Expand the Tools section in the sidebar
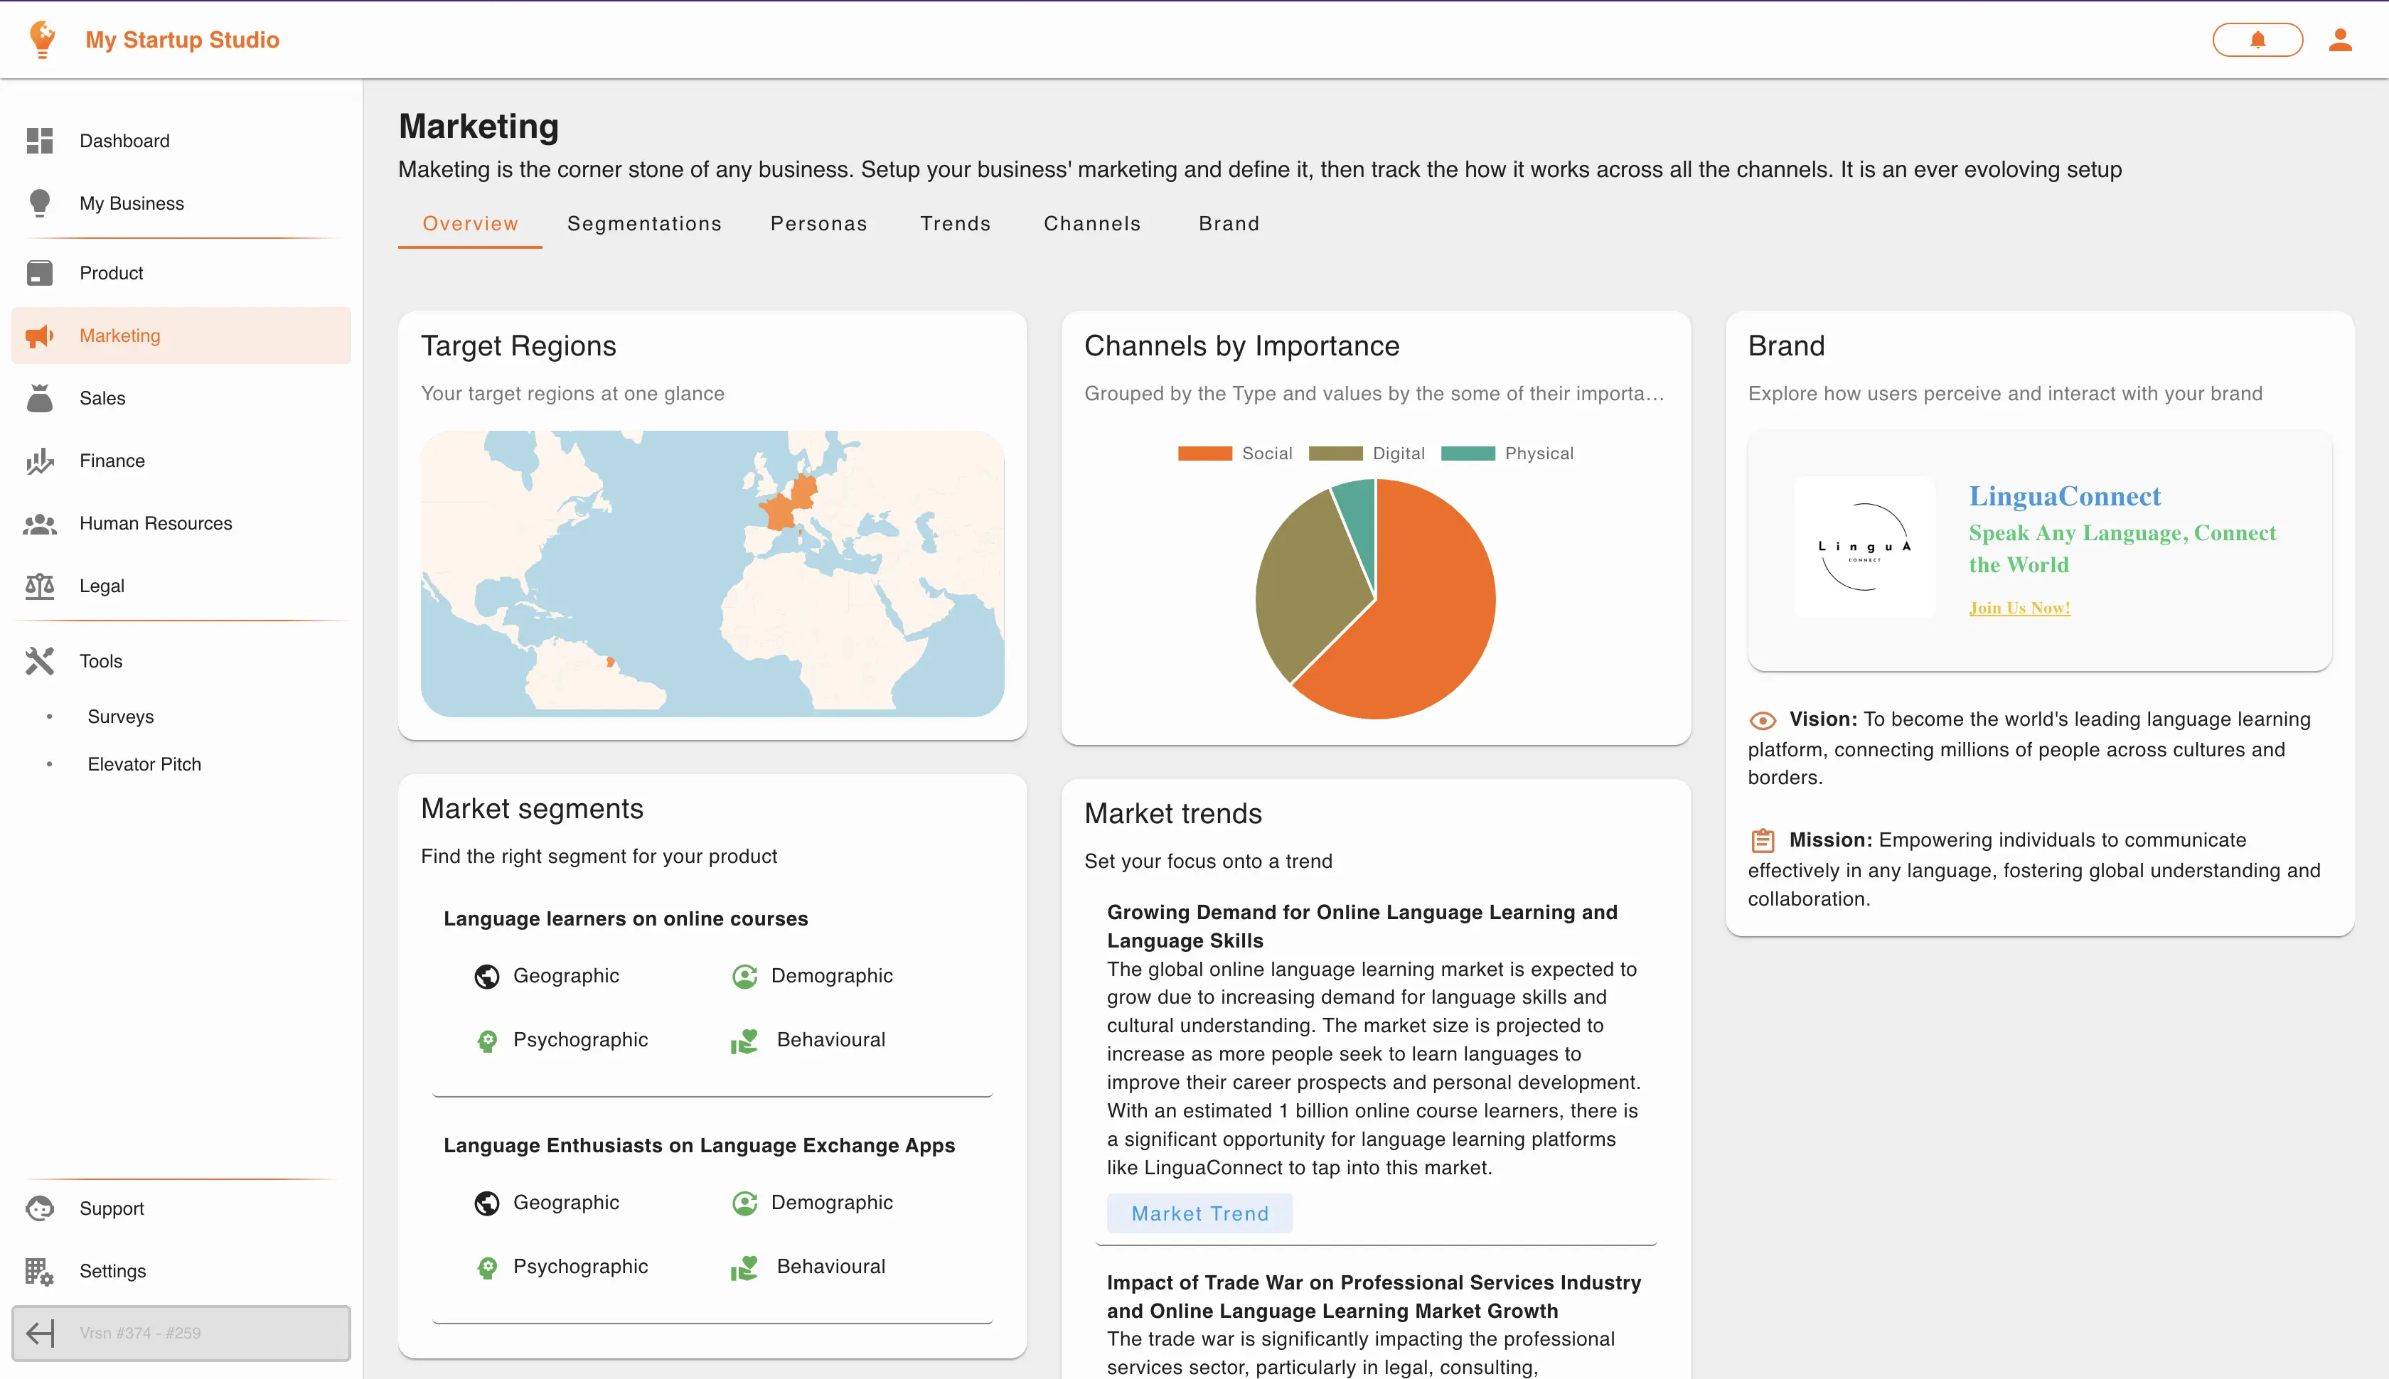This screenshot has height=1379, width=2389. (100, 661)
